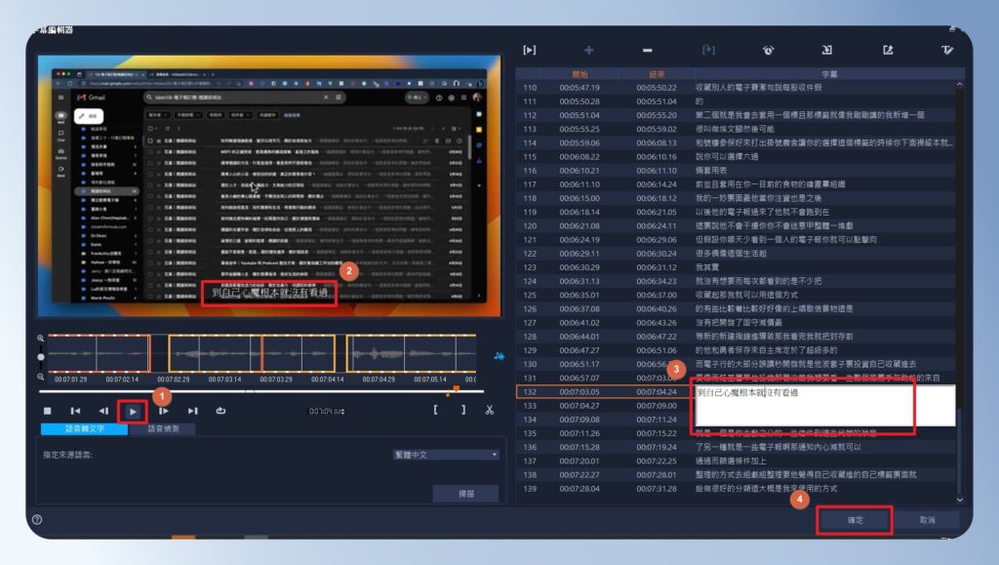Toggle the repeat loop icon

[x=220, y=411]
